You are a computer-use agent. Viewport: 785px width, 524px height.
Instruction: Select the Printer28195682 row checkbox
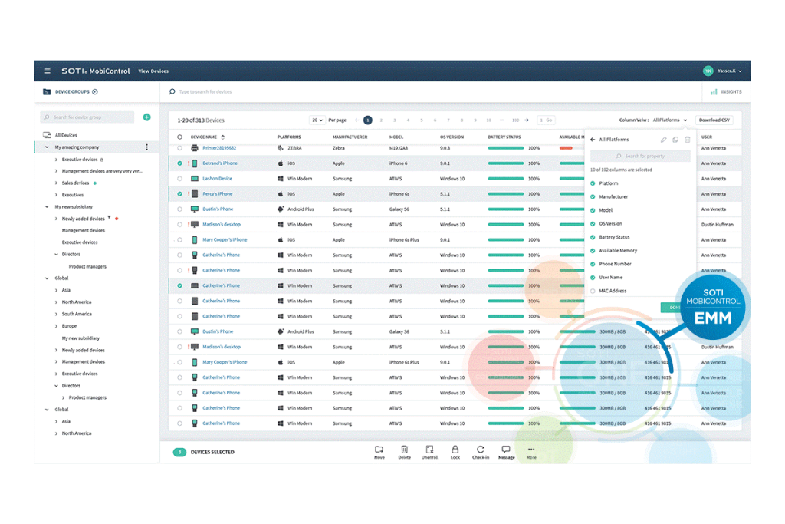(179, 148)
